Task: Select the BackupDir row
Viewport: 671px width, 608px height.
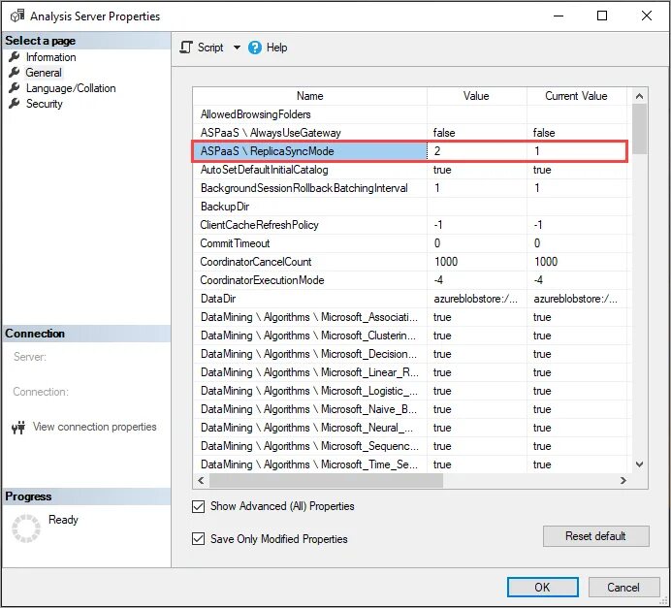Action: [410, 207]
